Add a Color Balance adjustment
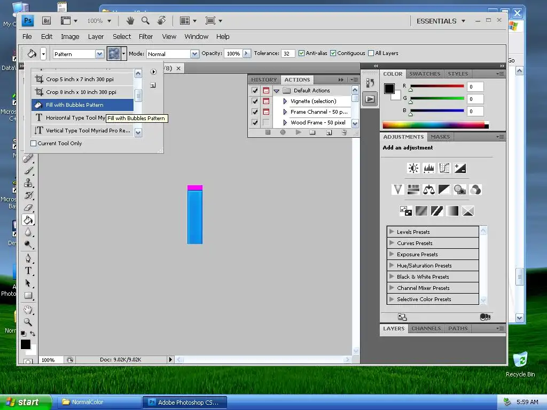This screenshot has width=547, height=410. [429, 190]
